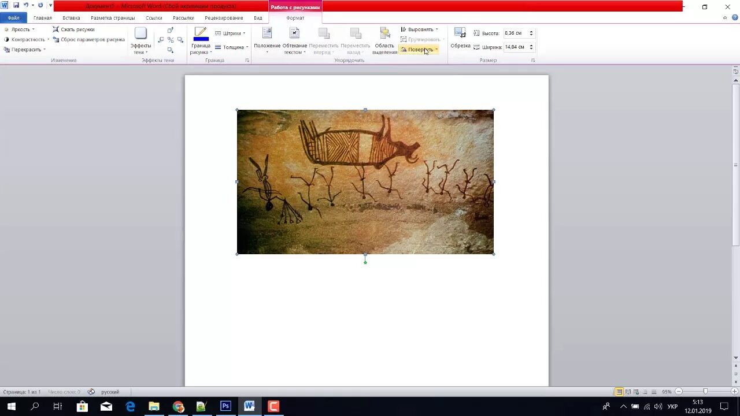Click the Граница рисунка pencil icon
Screen dimensions: 740x416
(x=201, y=32)
